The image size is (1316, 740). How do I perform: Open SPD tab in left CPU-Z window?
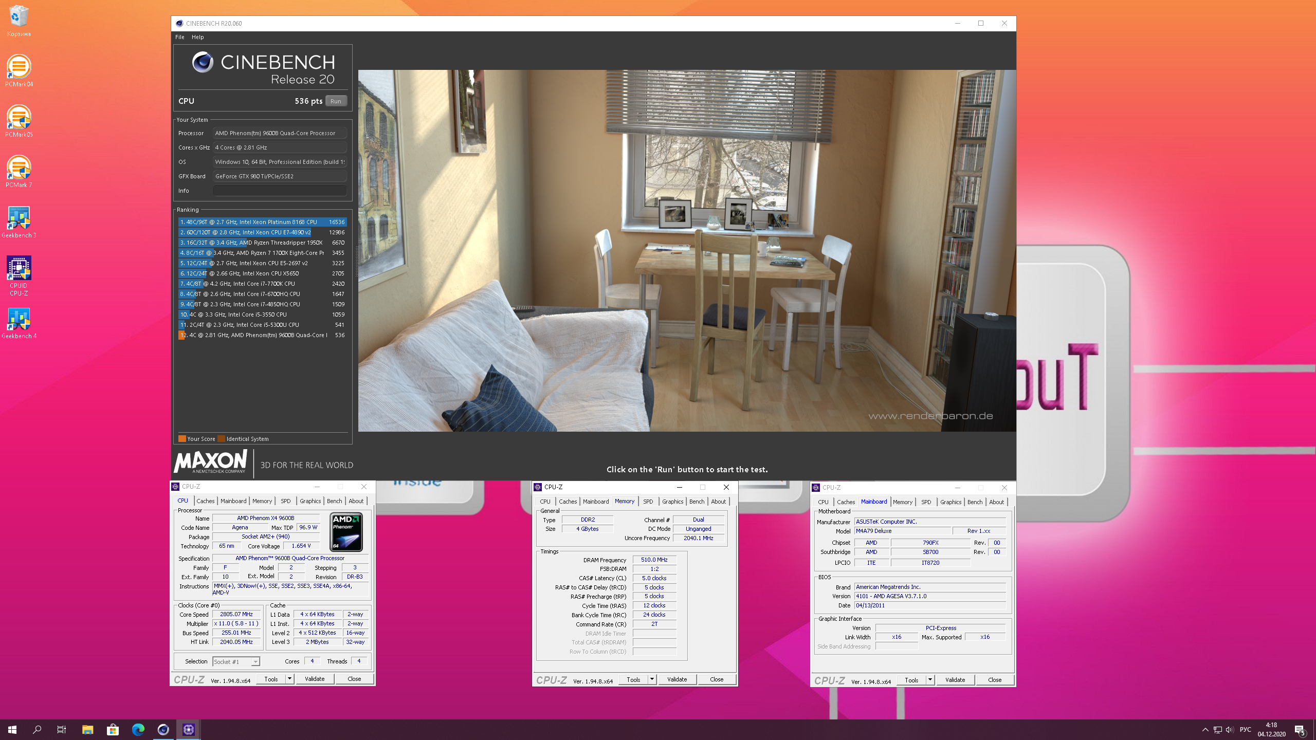286,501
